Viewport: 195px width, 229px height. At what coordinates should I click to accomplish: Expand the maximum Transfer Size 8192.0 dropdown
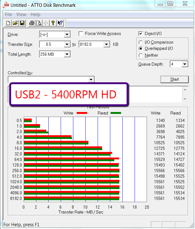click(x=107, y=44)
